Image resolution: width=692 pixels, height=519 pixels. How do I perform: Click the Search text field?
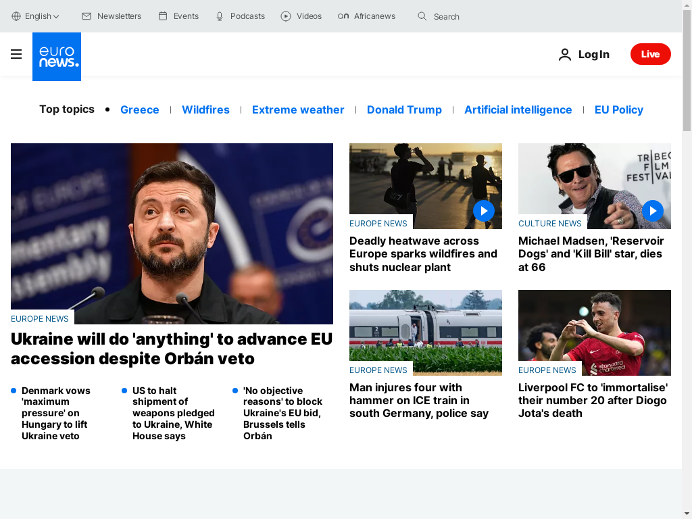tap(446, 17)
